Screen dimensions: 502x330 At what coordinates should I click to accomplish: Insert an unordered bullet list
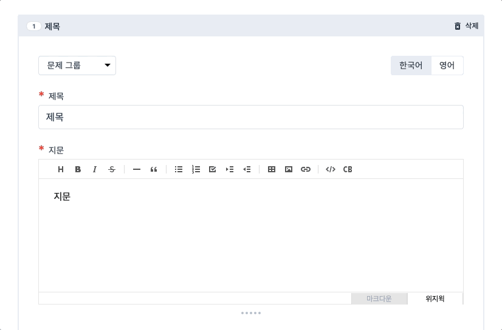pyautogui.click(x=179, y=169)
